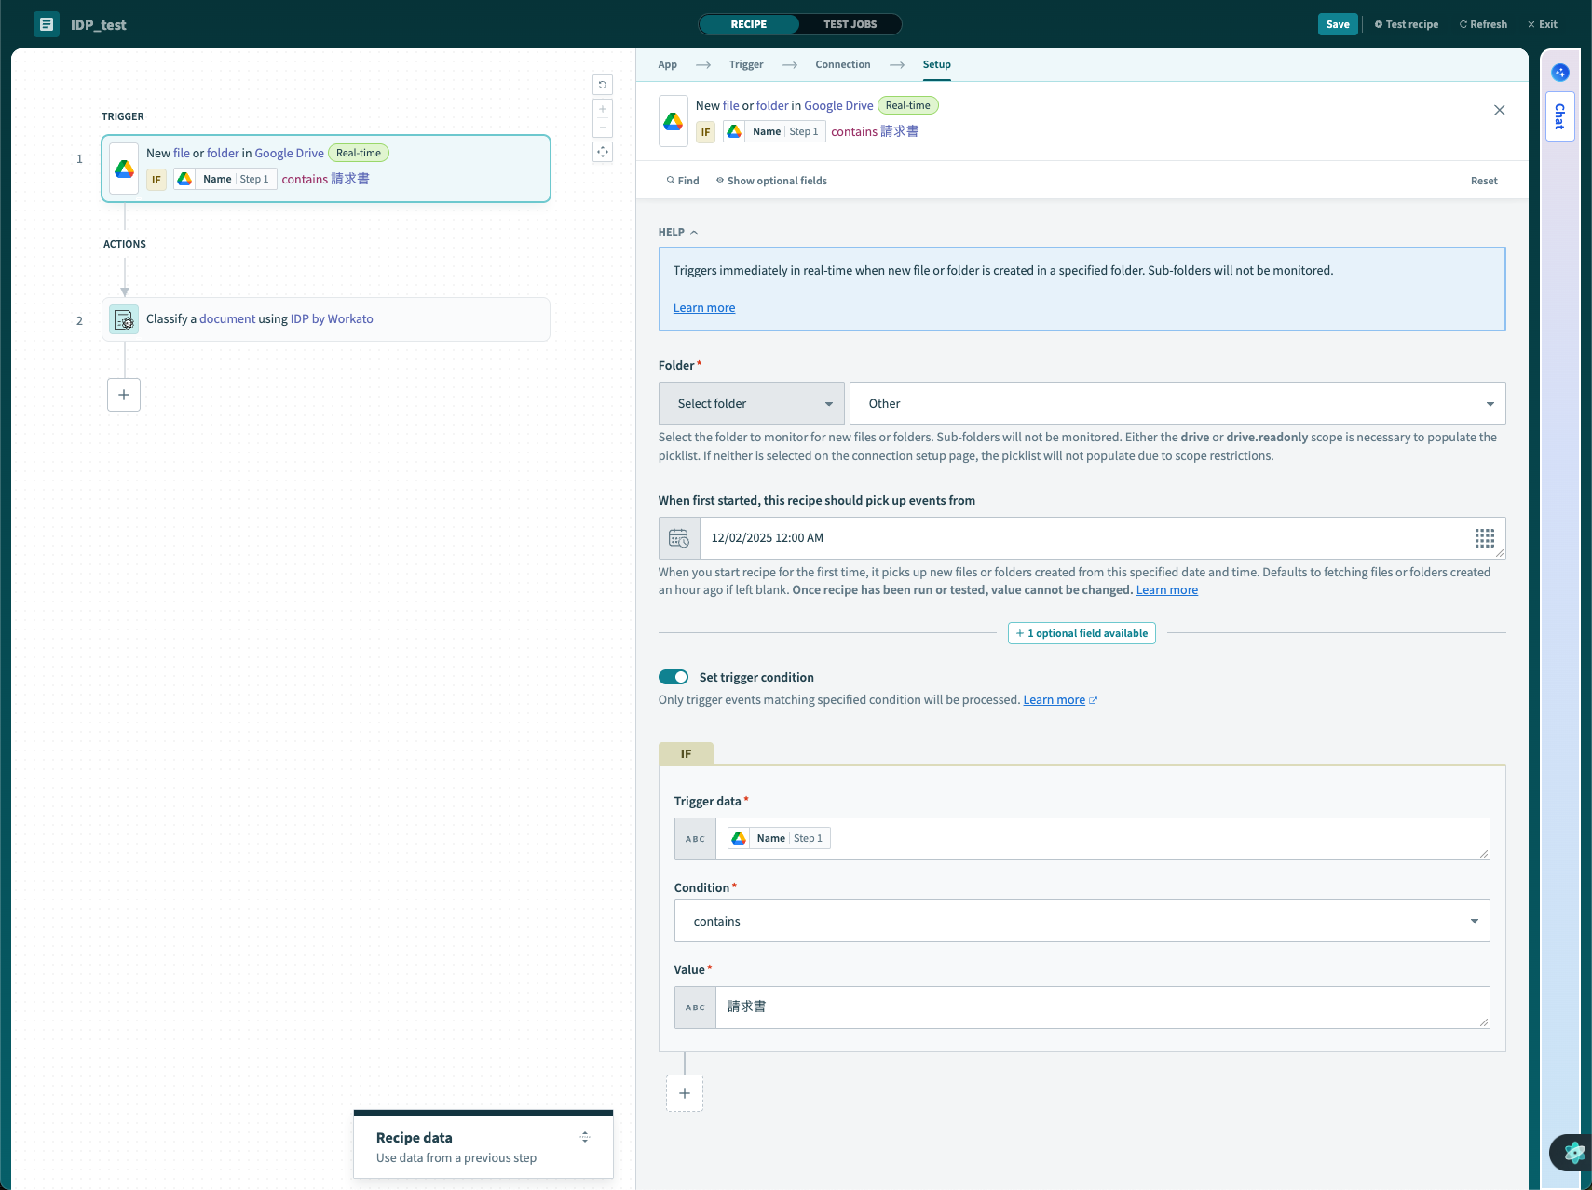This screenshot has height=1190, width=1592.
Task: Click Find in the setup toolbar
Action: (x=683, y=181)
